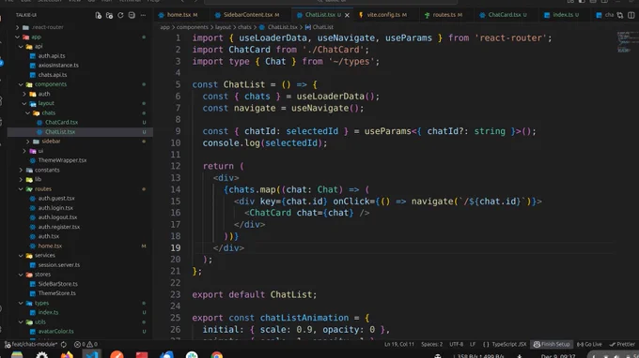Open the Prettier formatter status
The image size is (639, 358).
pos(622,344)
